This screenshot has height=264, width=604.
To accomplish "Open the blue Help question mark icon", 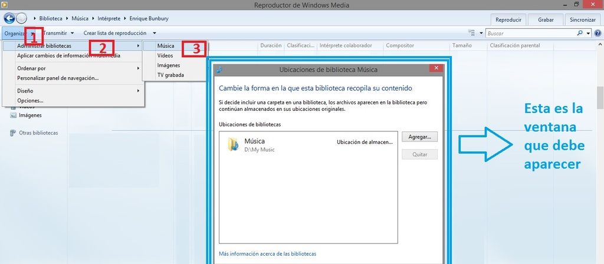I will pos(598,34).
